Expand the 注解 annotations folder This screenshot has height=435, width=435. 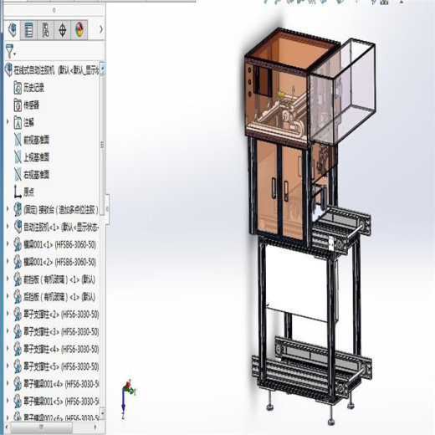[x=8, y=121]
